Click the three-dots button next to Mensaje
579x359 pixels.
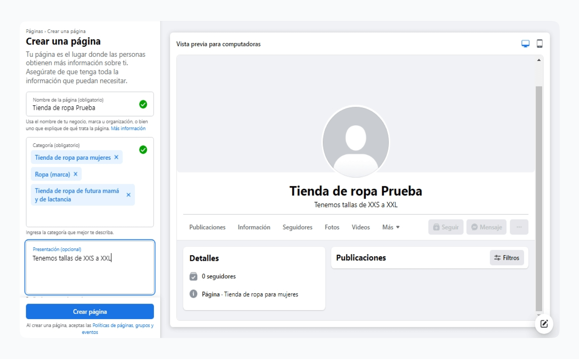(x=519, y=227)
